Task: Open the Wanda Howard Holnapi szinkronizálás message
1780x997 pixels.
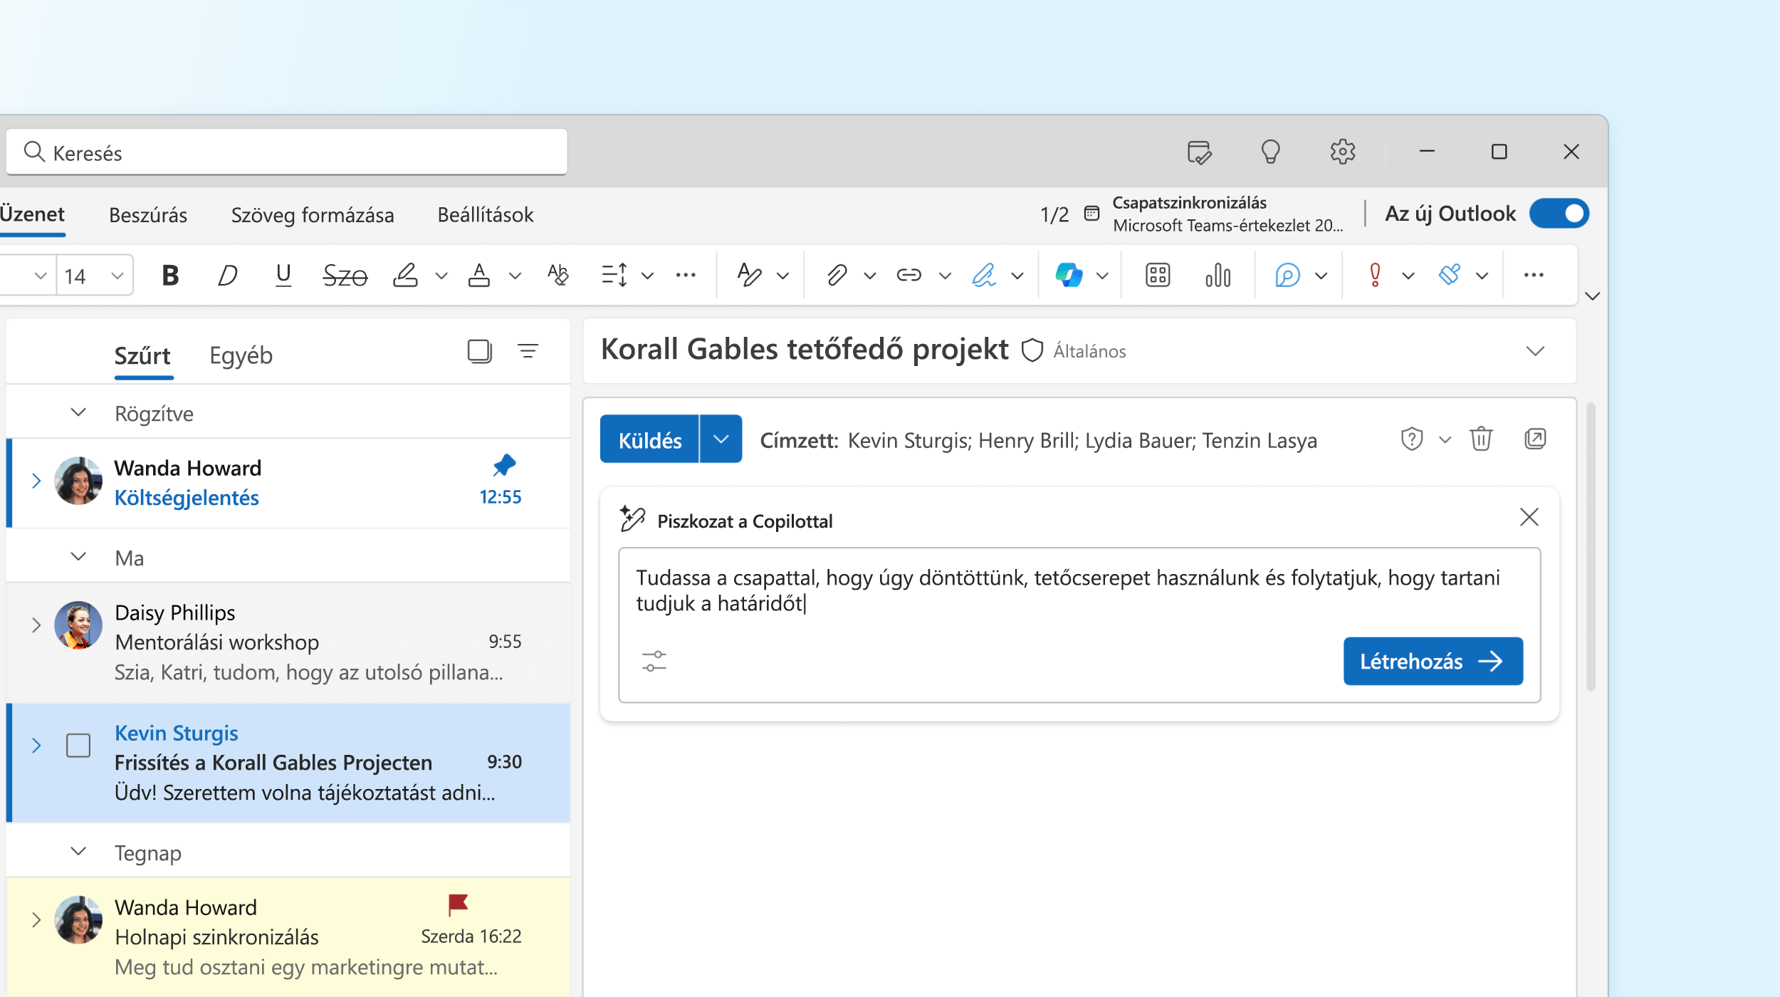Action: (x=288, y=937)
